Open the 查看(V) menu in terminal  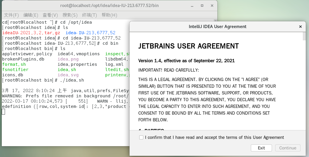(x=50, y=15)
